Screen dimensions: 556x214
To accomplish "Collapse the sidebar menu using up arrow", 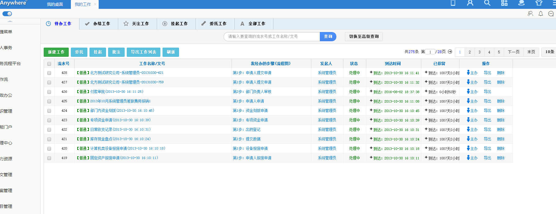I will coord(10,21).
